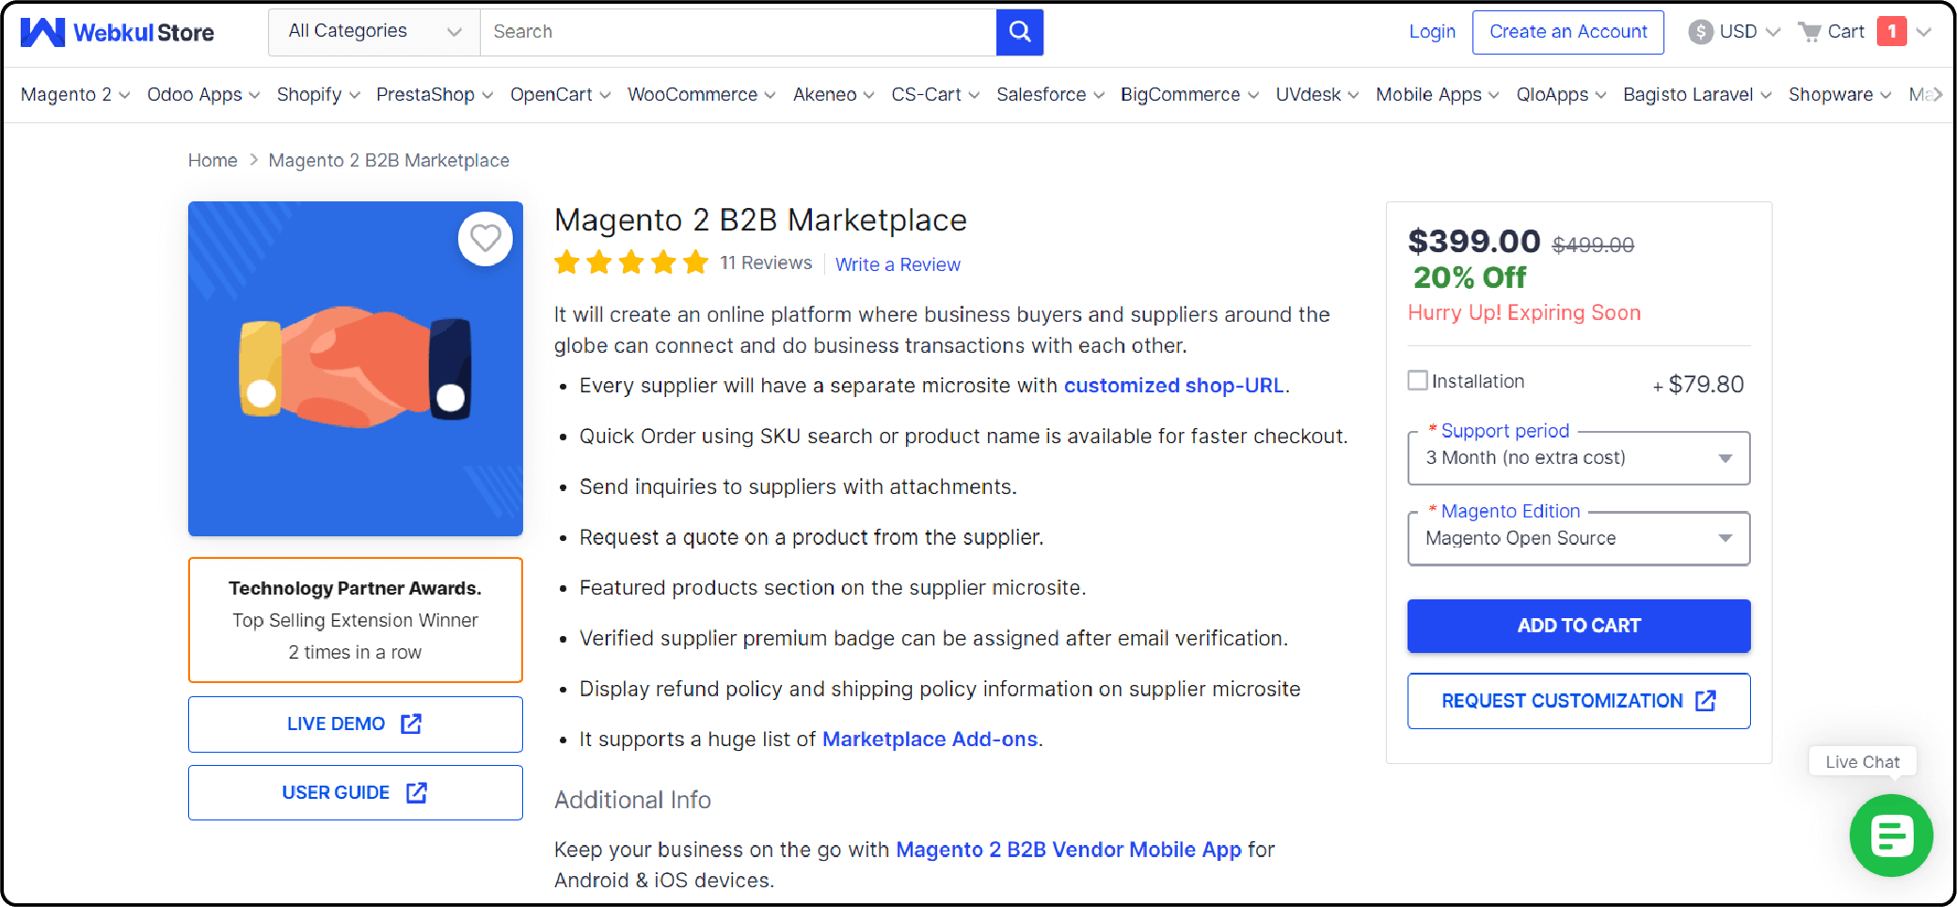Screen dimensions: 1957x907
Task: Go to Home breadcrumb
Action: click(213, 161)
